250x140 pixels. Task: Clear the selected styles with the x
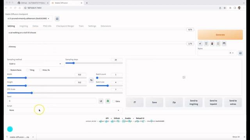(230, 53)
